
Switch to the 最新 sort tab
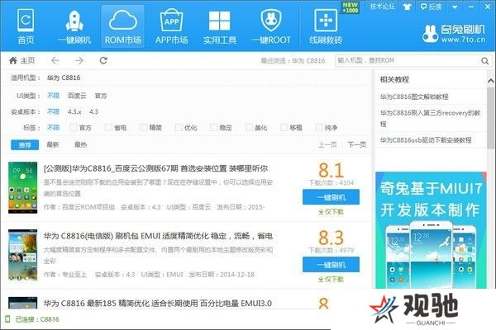click(53, 144)
